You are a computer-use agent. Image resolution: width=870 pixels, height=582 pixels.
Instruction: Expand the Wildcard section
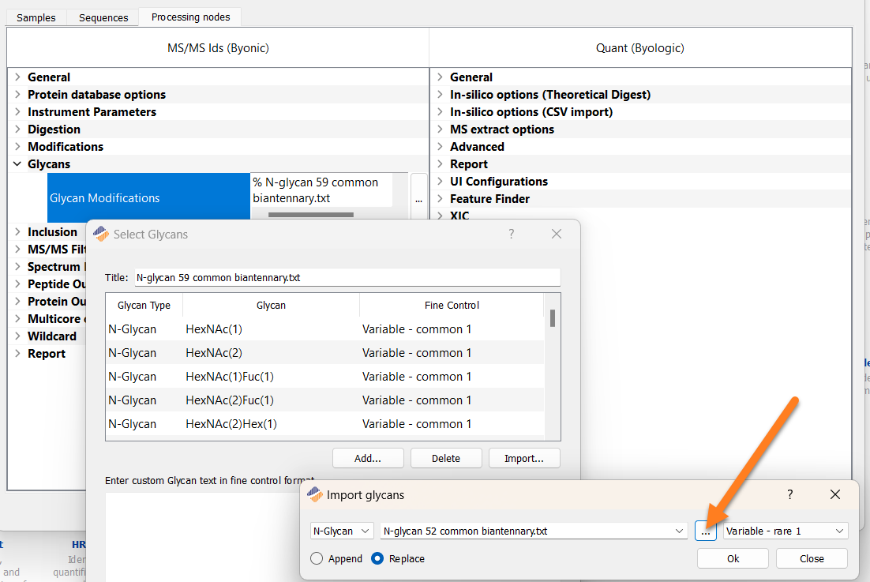point(17,336)
